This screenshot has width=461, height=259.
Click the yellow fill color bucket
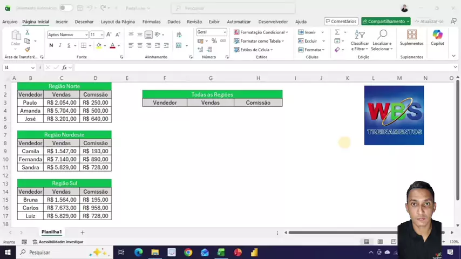click(98, 46)
